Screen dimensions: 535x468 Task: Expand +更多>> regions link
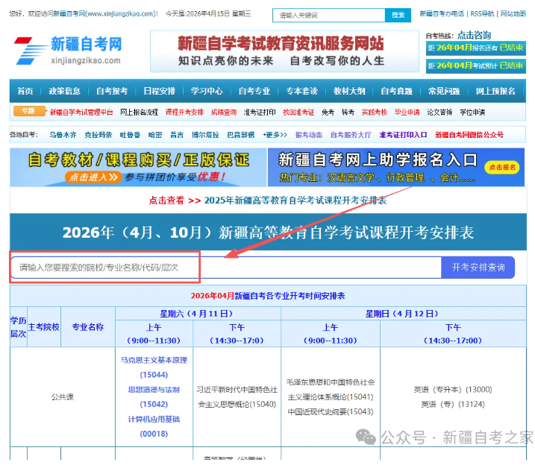[x=275, y=135]
